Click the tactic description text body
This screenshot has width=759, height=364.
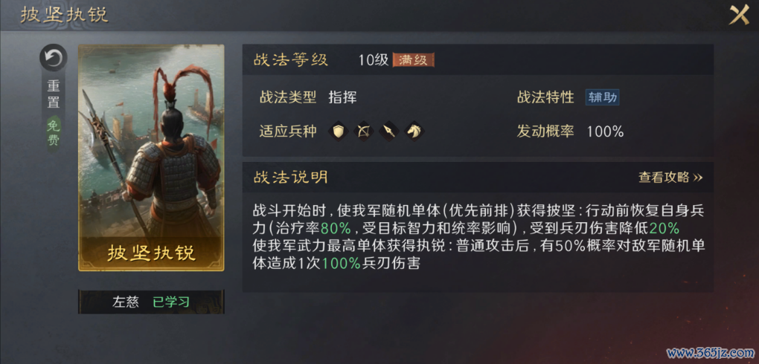point(479,238)
